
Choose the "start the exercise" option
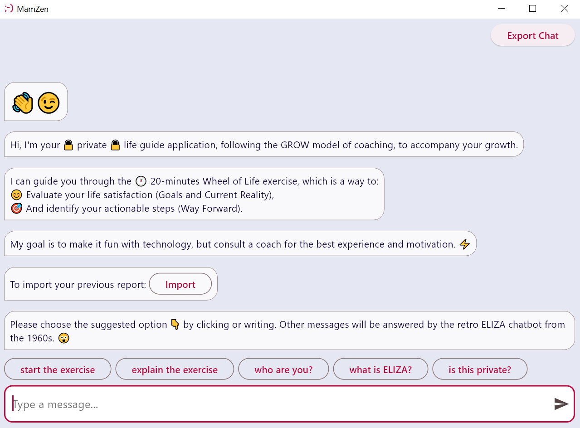pyautogui.click(x=58, y=370)
